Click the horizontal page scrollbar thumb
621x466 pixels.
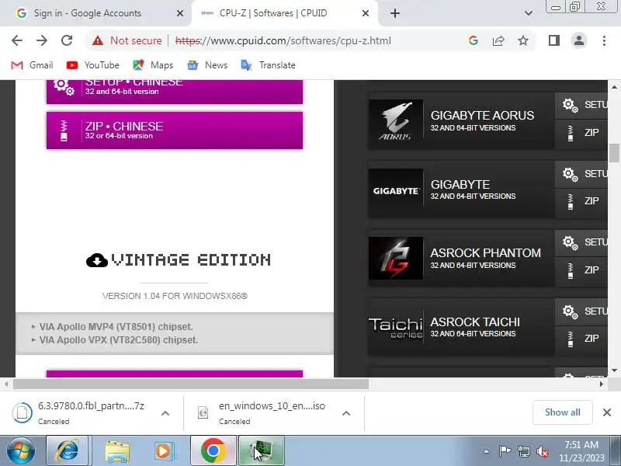(191, 384)
